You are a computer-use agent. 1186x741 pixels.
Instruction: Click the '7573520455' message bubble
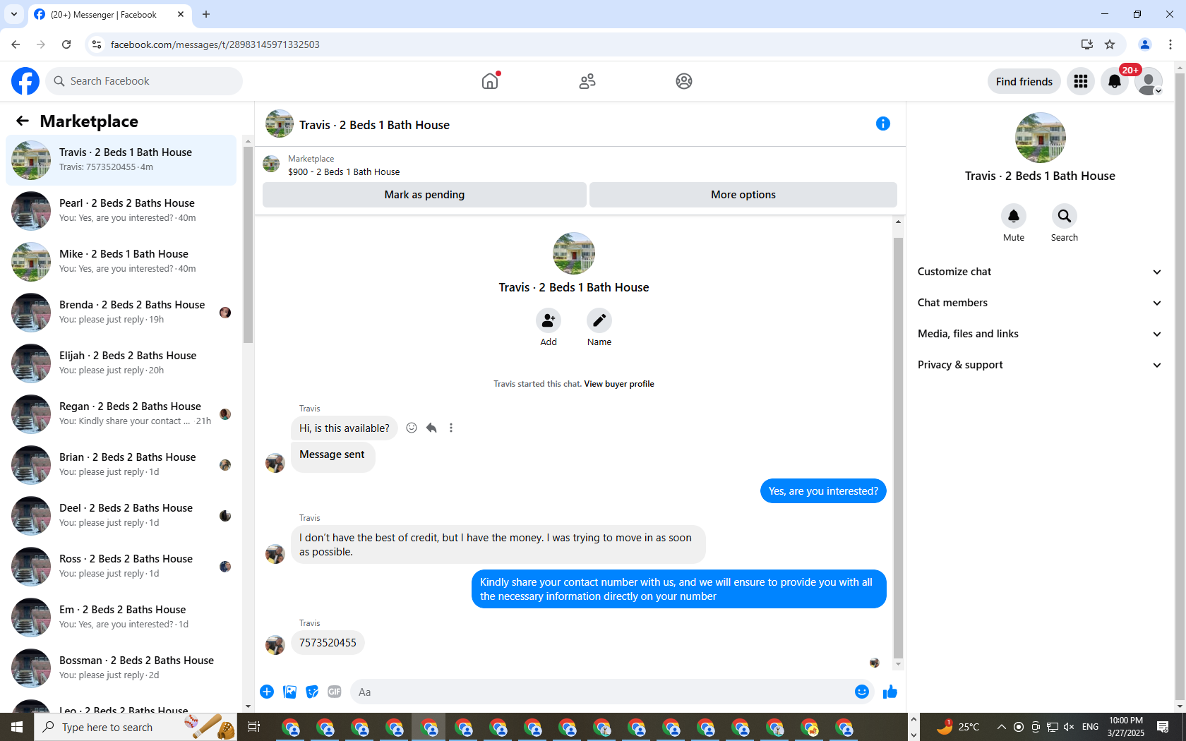tap(328, 643)
